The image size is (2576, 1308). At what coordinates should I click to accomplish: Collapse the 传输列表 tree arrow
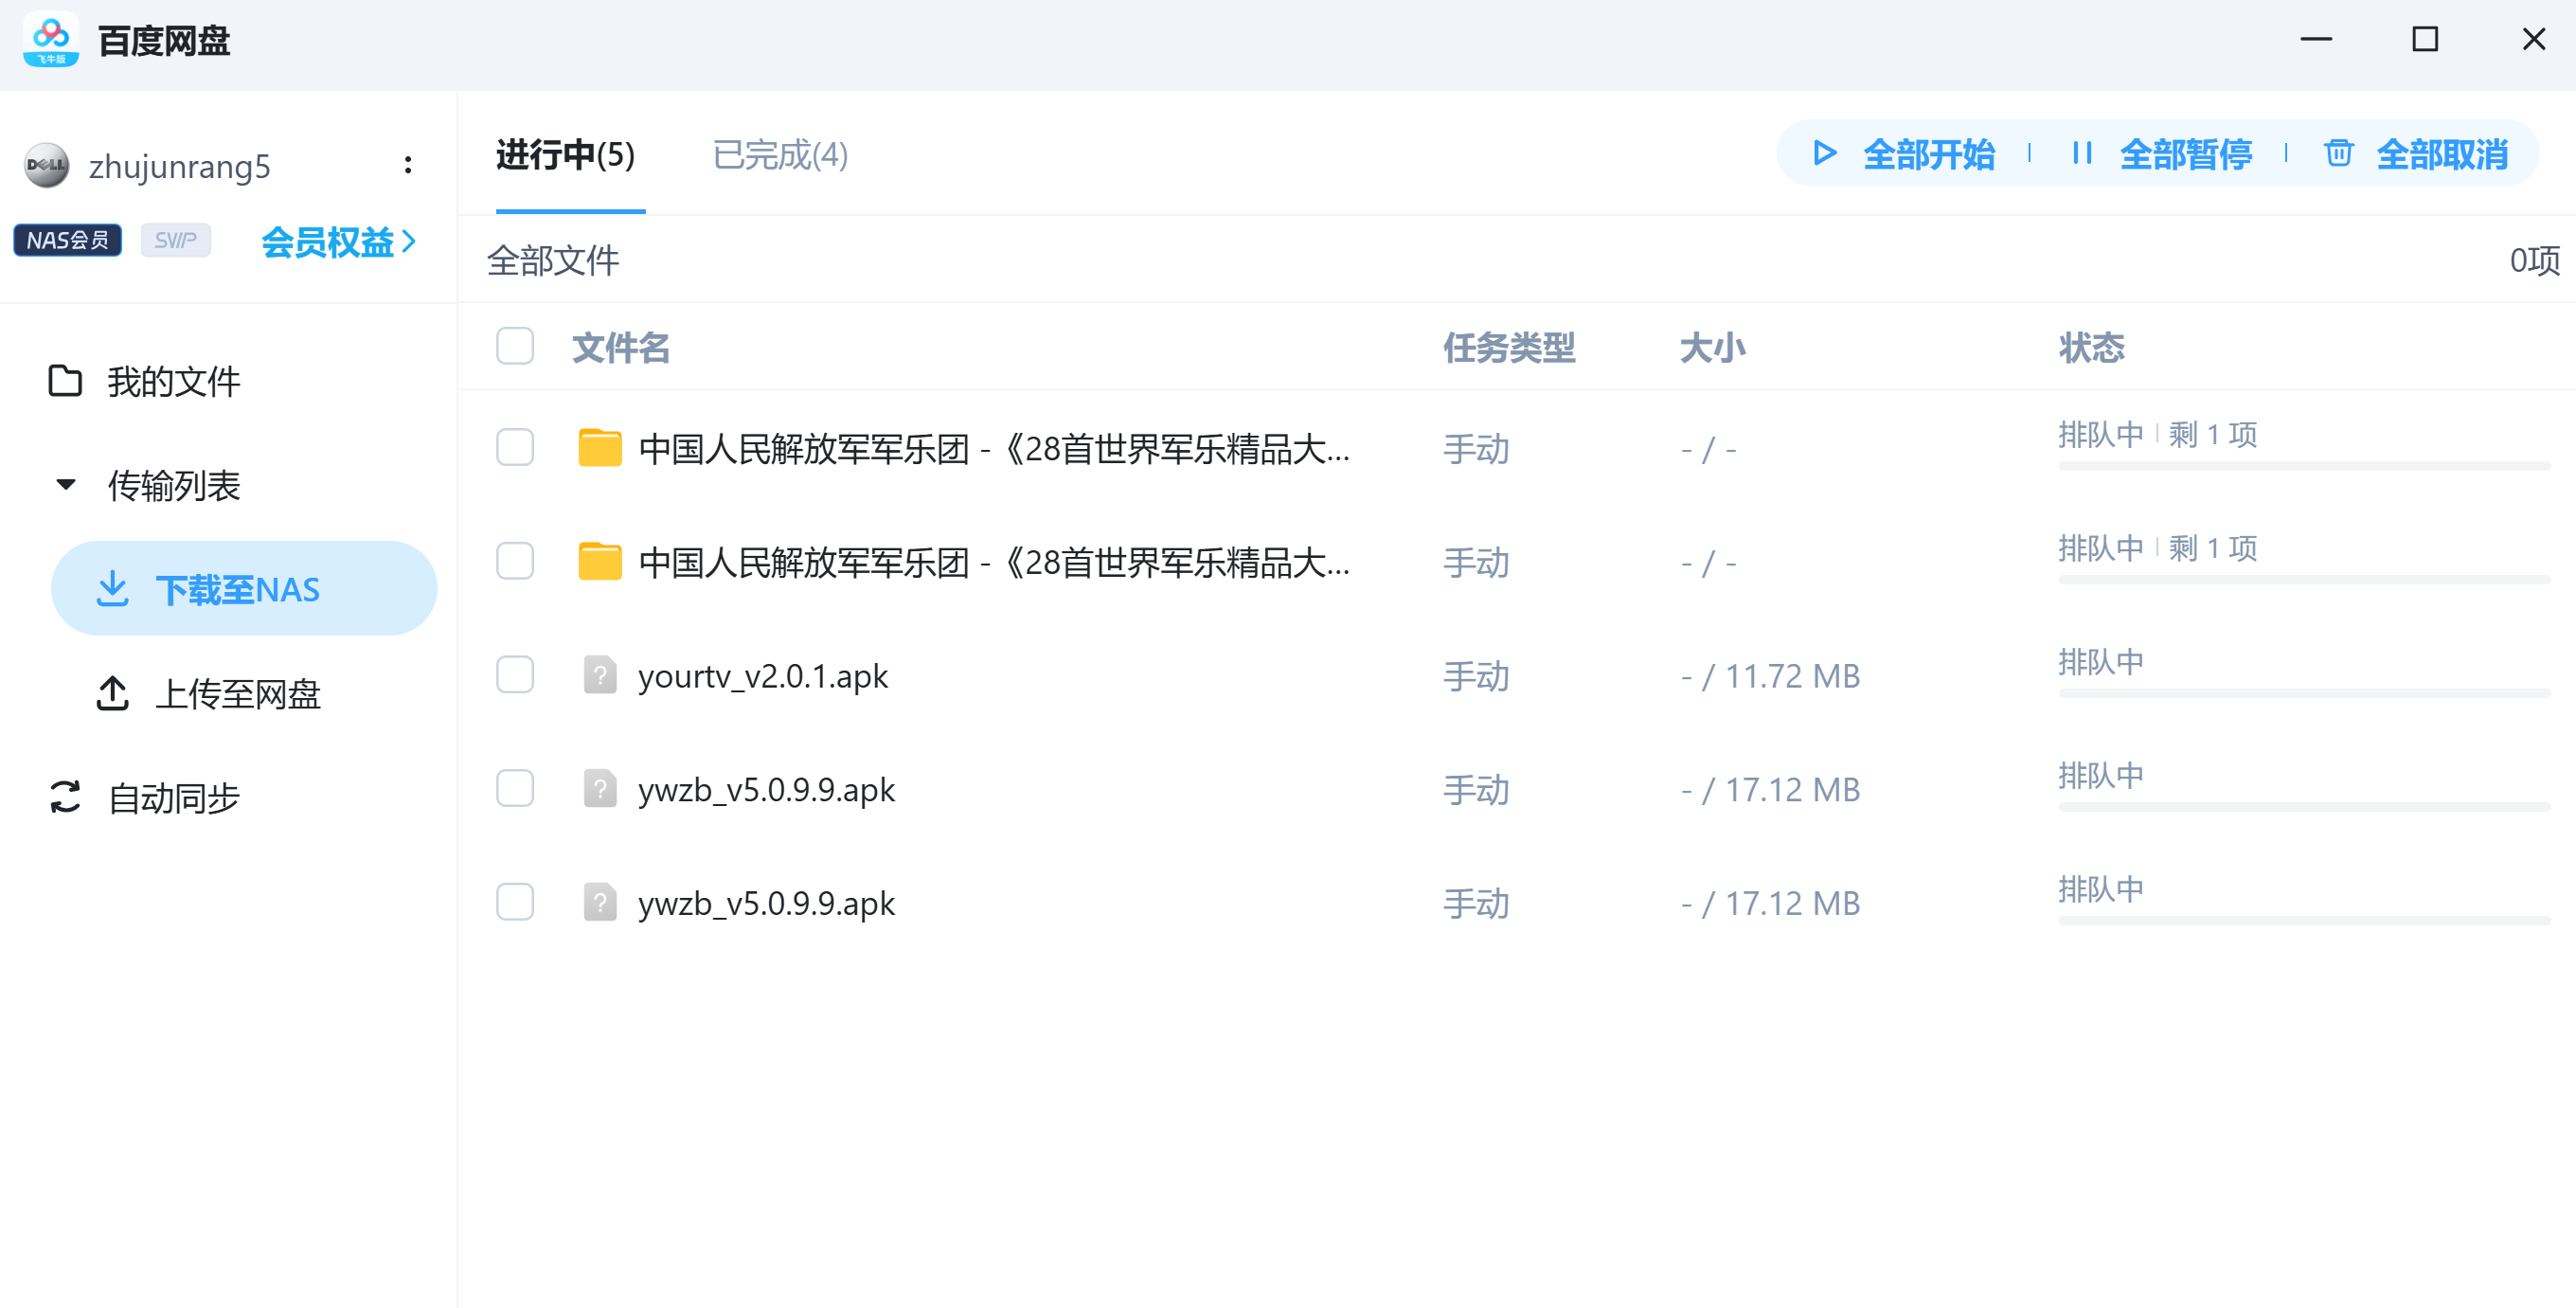point(66,485)
